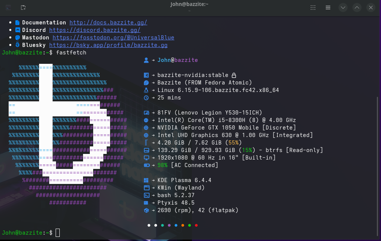This screenshot has height=241, width=381.
Task: Click the teal color dot
Action: (x=163, y=226)
